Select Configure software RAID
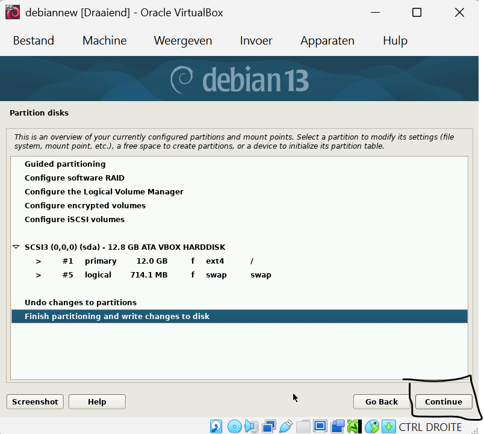 [x=239, y=178]
